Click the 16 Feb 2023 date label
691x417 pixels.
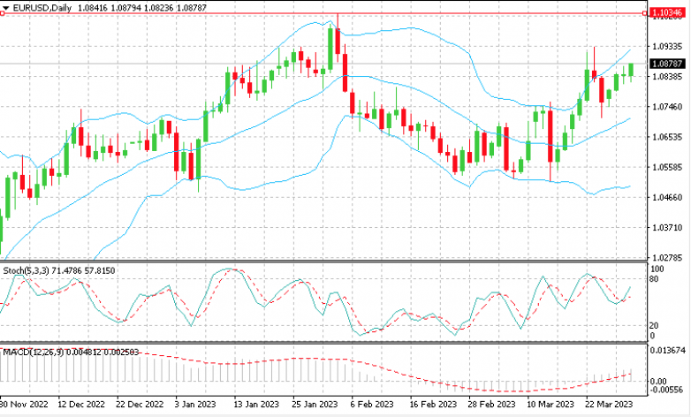pos(432,405)
